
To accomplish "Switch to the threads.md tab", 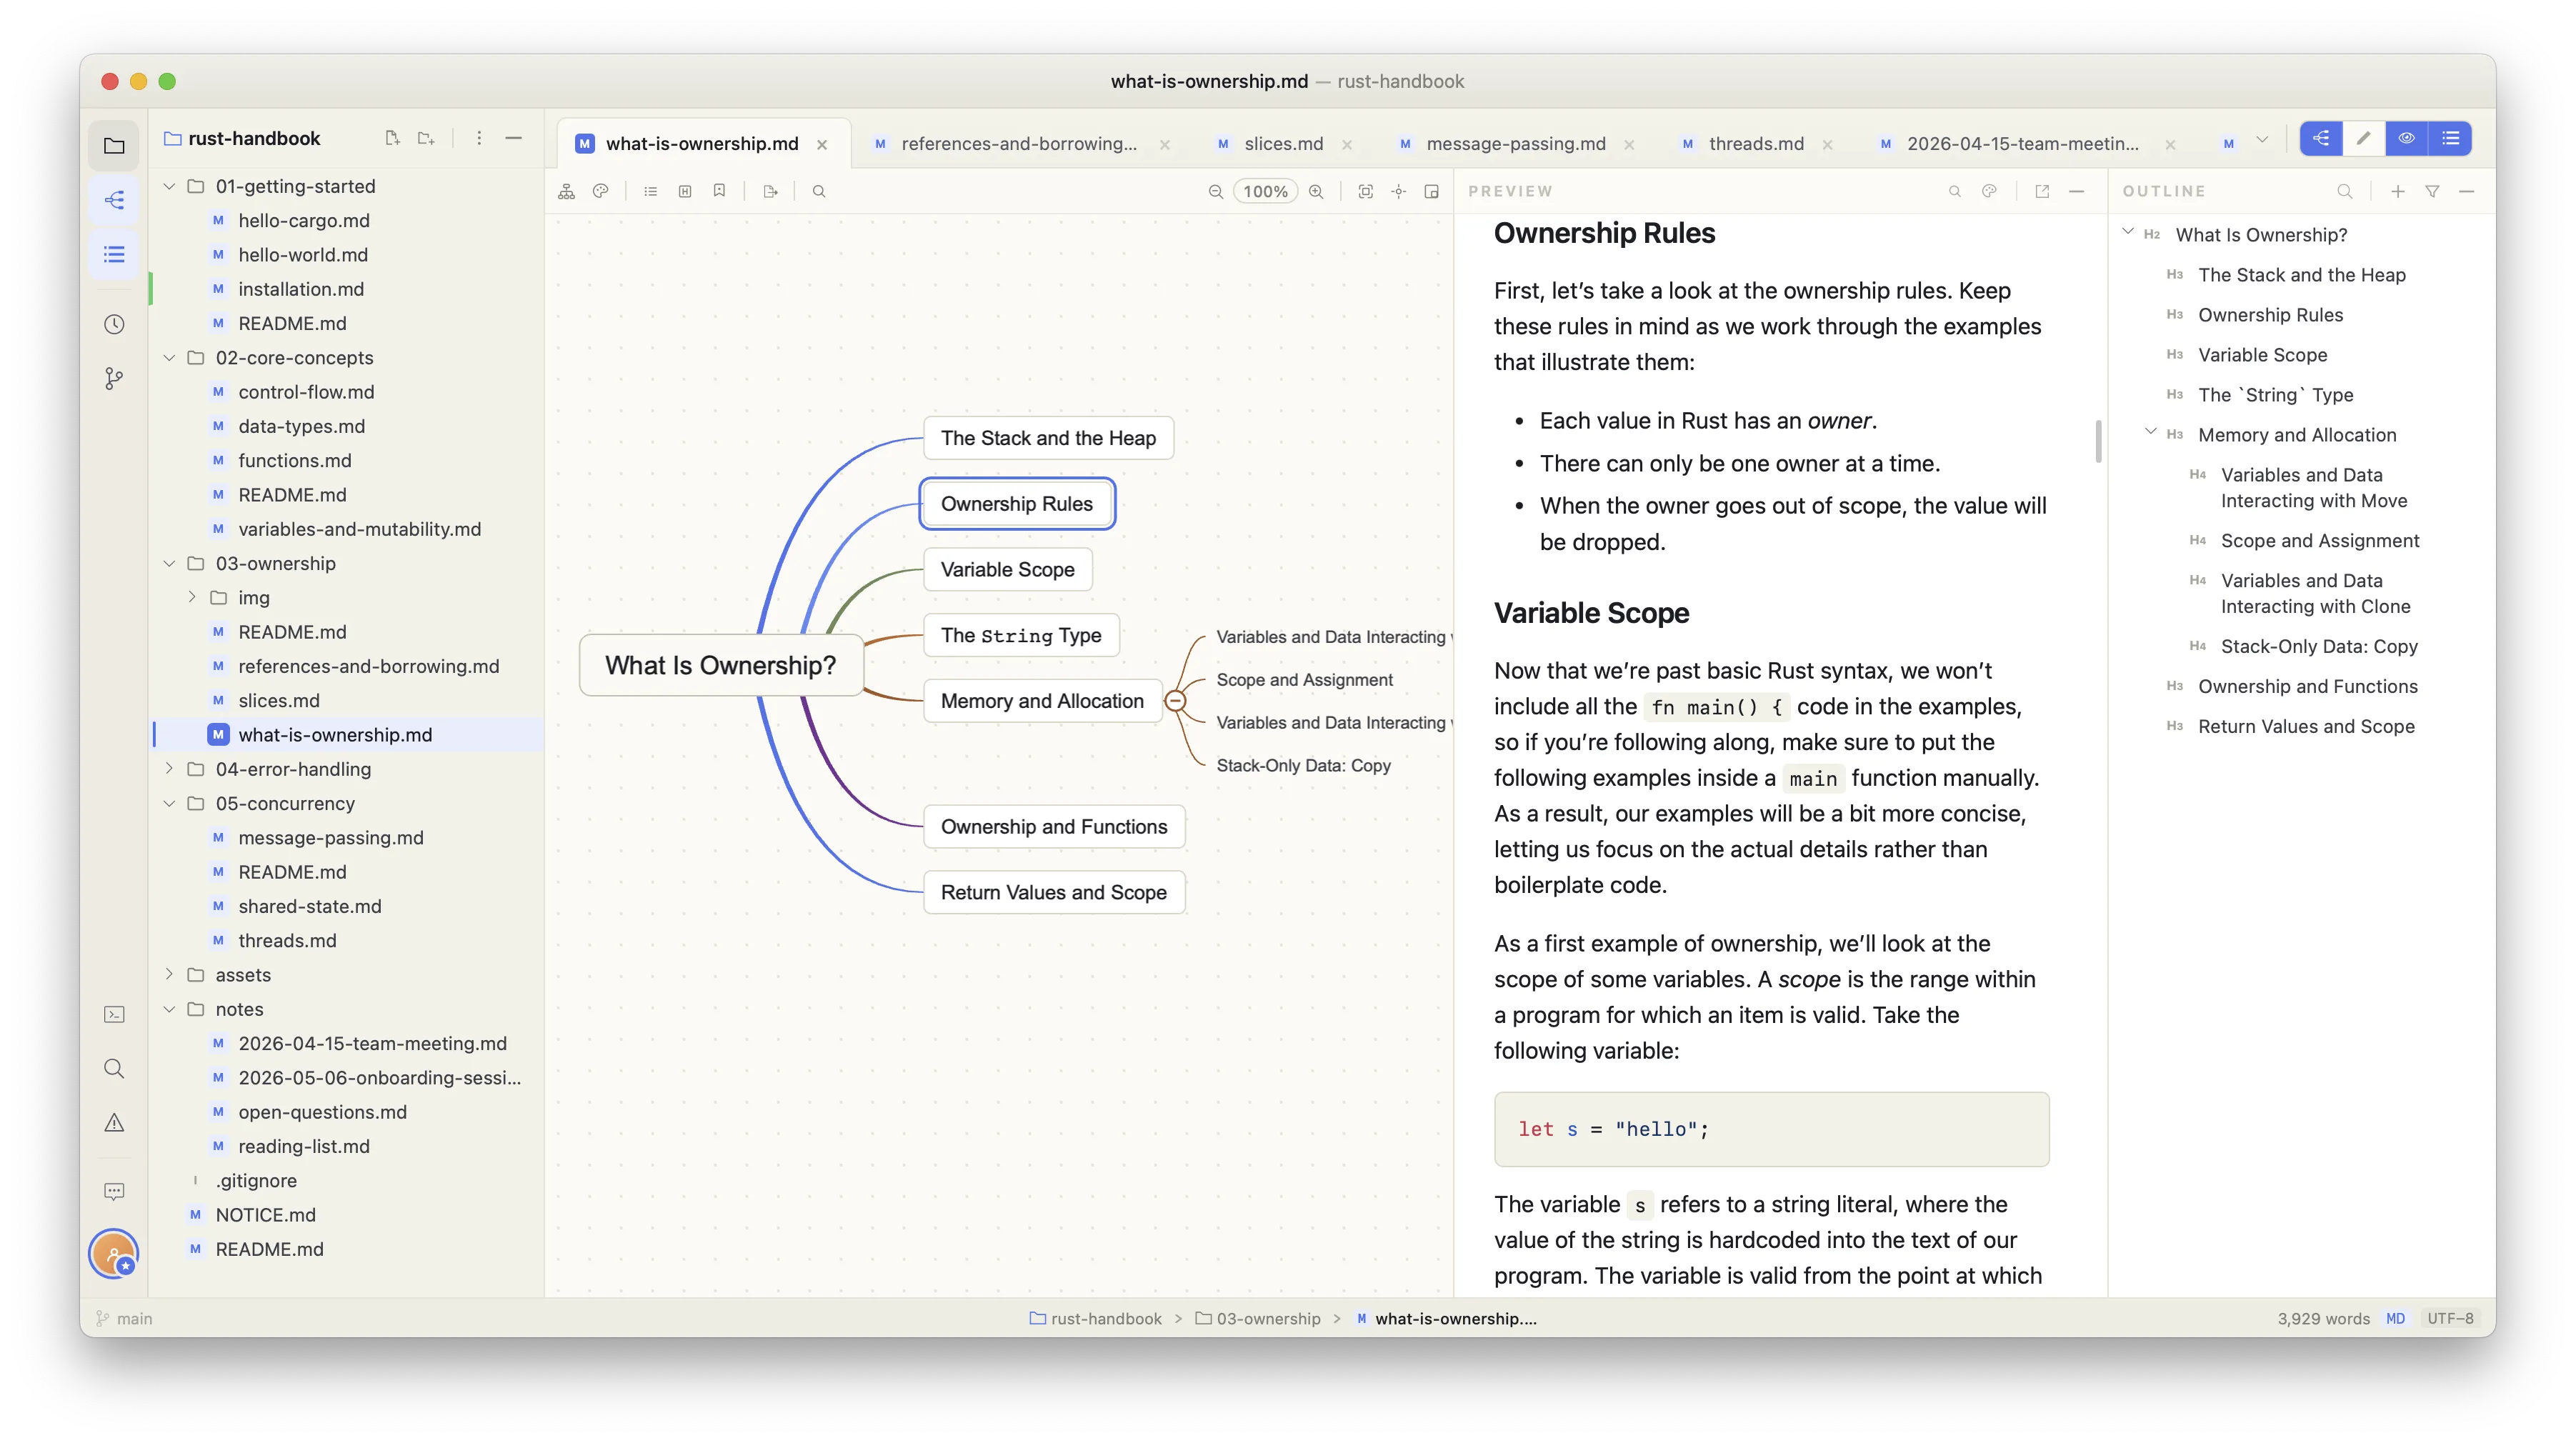I will 1756,144.
